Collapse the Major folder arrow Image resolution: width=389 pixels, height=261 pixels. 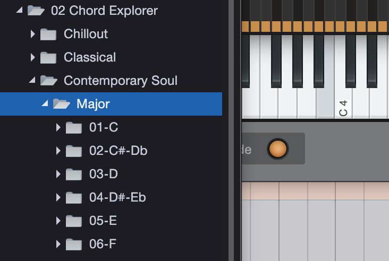click(45, 104)
